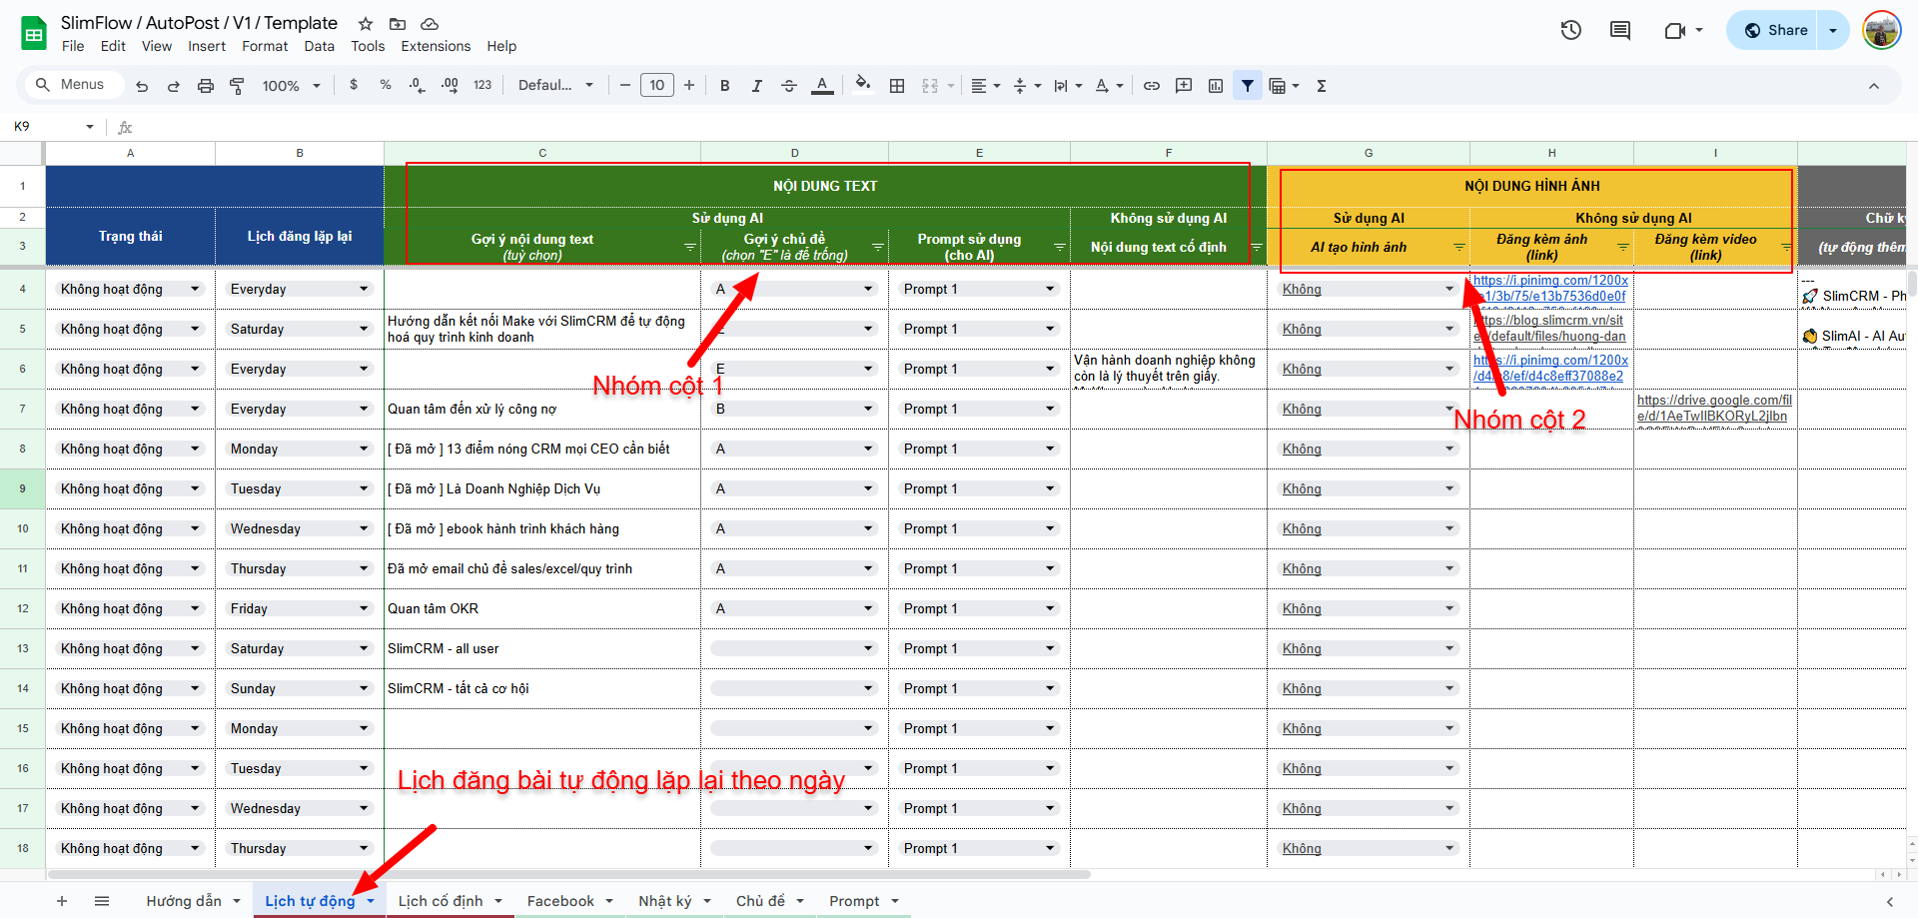Toggle the filter button in toolbar
1918x918 pixels.
[1247, 86]
